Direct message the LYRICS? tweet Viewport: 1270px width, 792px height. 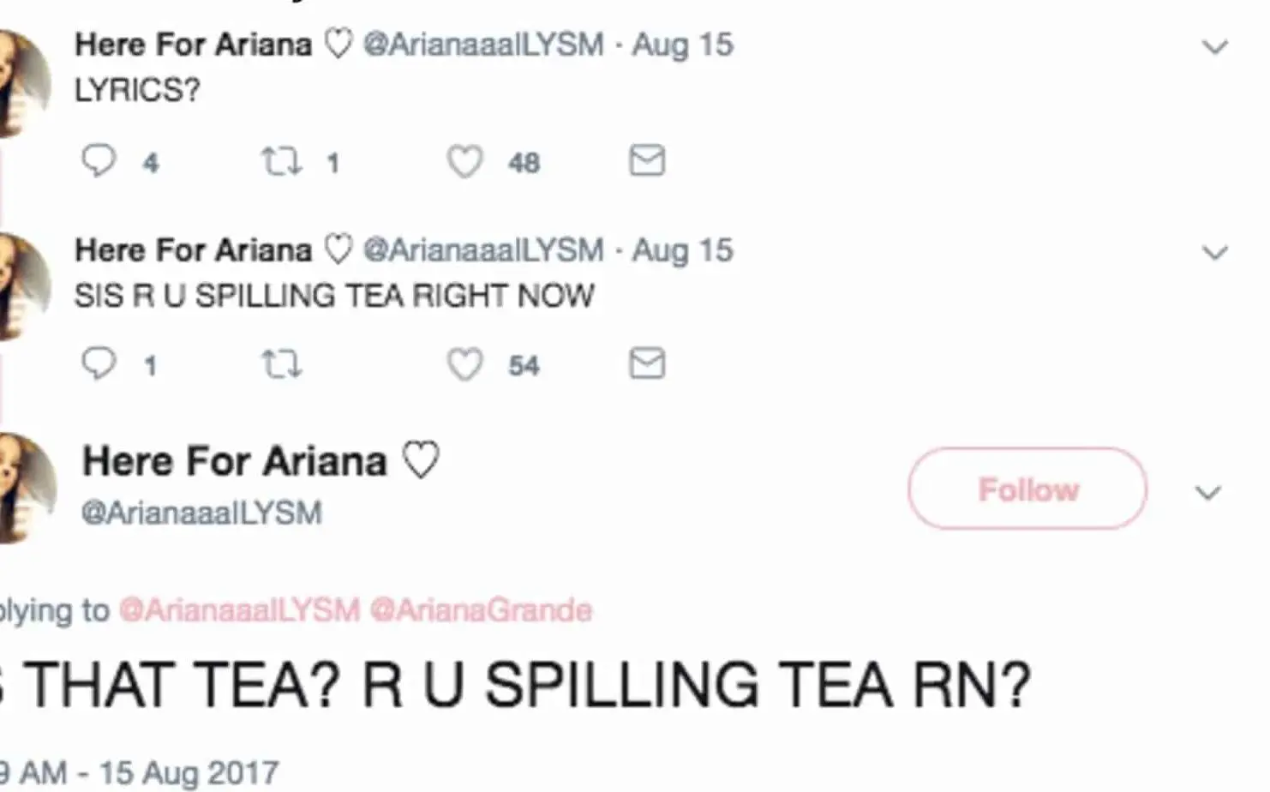click(646, 160)
